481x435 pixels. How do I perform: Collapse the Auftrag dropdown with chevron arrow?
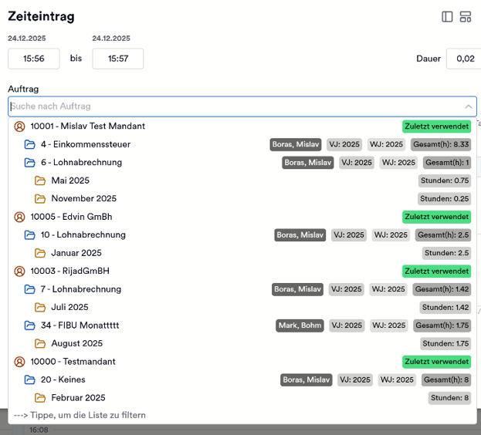pos(469,106)
